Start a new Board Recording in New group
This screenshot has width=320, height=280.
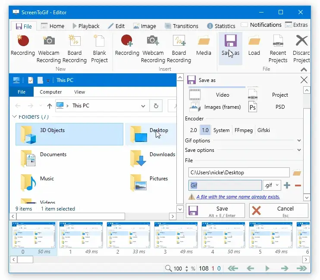pos(75,49)
